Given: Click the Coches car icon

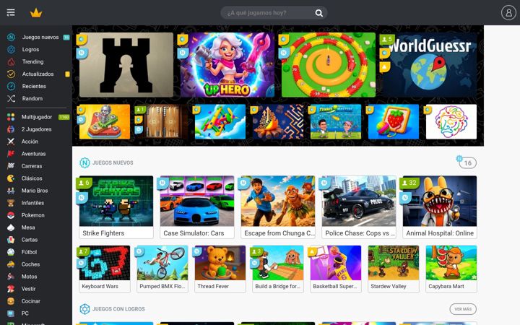Looking at the screenshot, I should coord(11,264).
